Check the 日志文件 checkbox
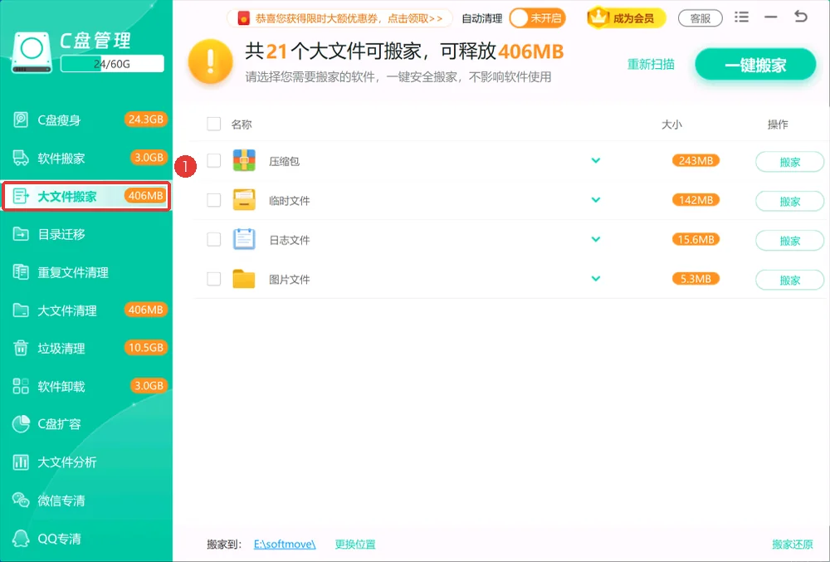The image size is (830, 562). coord(214,239)
